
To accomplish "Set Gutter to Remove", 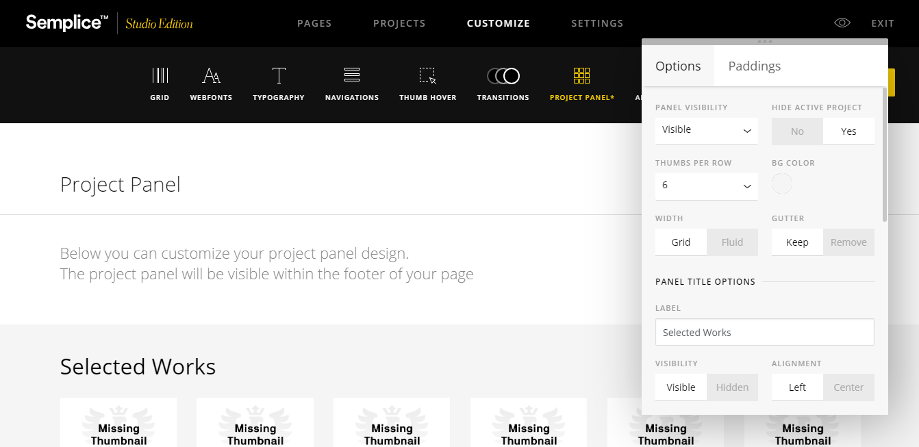I will point(848,242).
